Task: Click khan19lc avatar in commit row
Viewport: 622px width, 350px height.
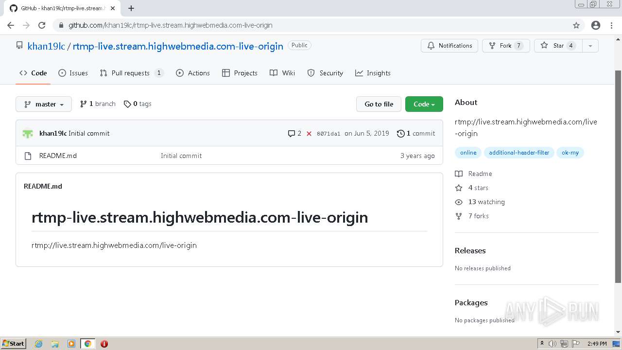Action: tap(28, 133)
